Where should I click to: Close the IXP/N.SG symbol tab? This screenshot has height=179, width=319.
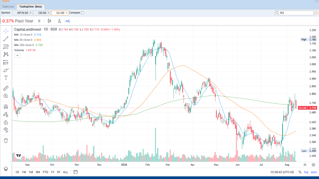tap(30, 13)
